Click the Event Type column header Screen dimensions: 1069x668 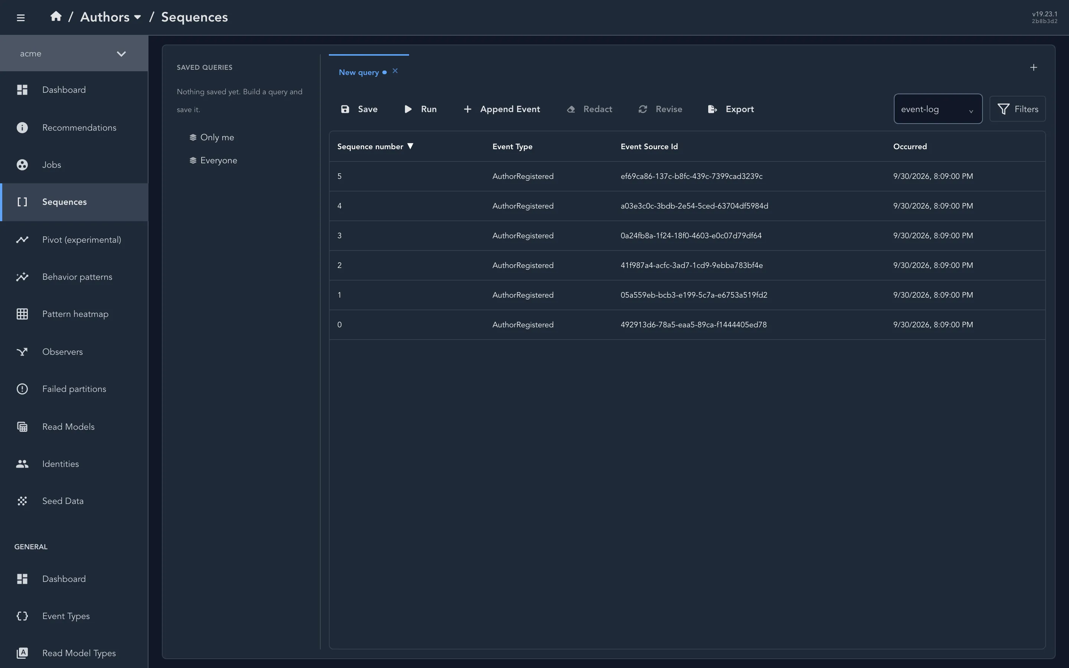point(512,146)
